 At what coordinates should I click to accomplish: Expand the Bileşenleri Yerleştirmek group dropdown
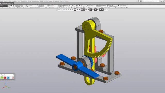(45, 8)
